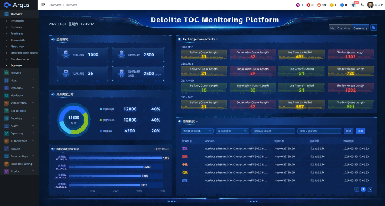Click the Basic settings sidebar icon

tap(6, 156)
